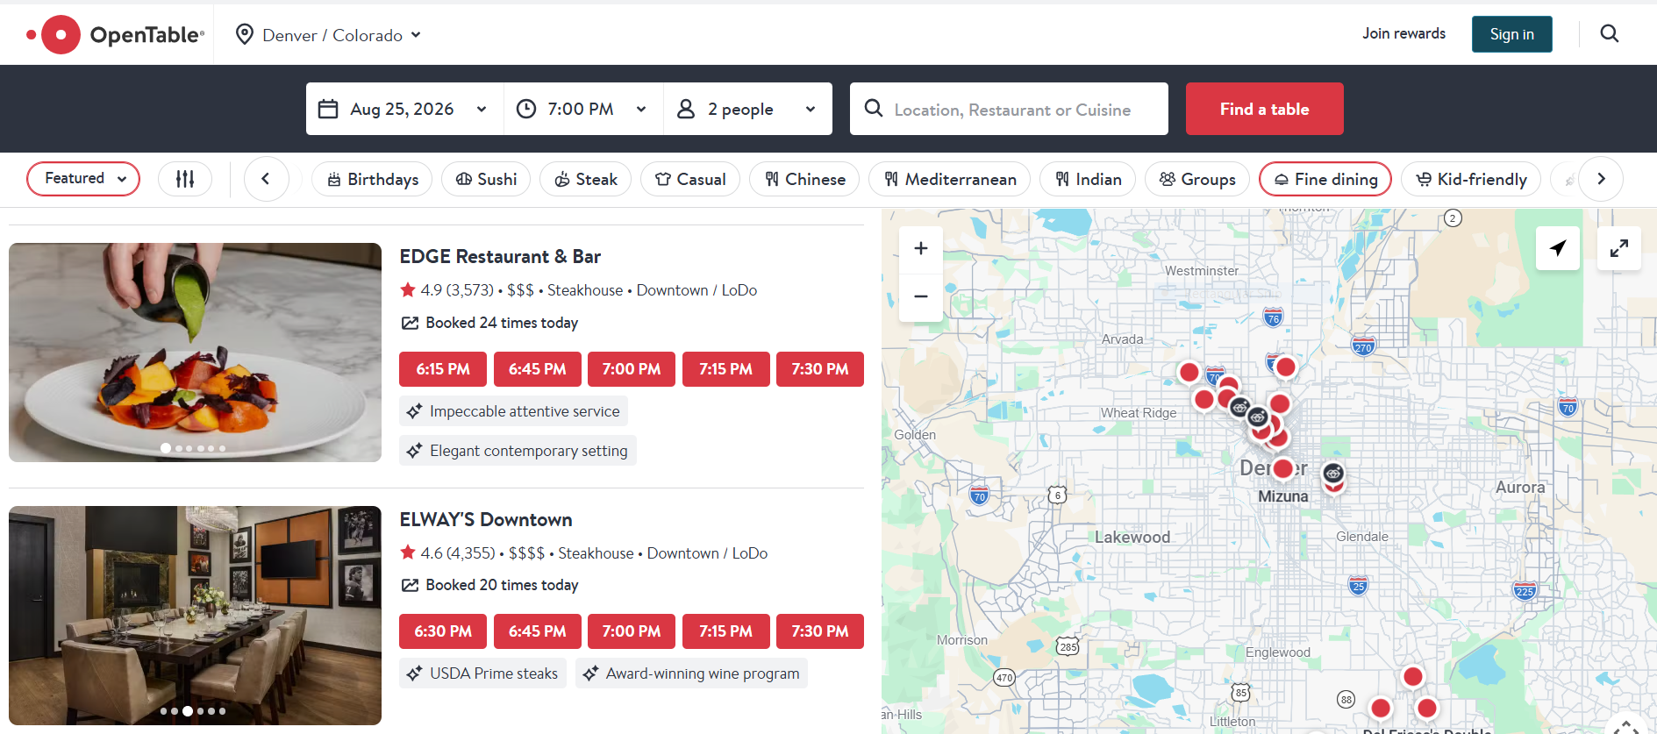
Task: Open the search magnifier icon in header
Action: click(1610, 33)
